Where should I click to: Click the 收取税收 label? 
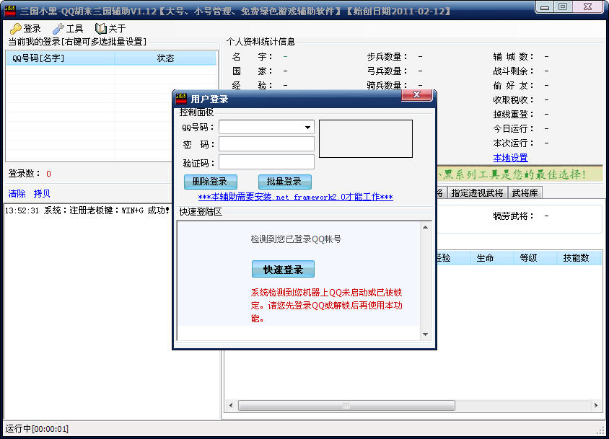tap(513, 99)
